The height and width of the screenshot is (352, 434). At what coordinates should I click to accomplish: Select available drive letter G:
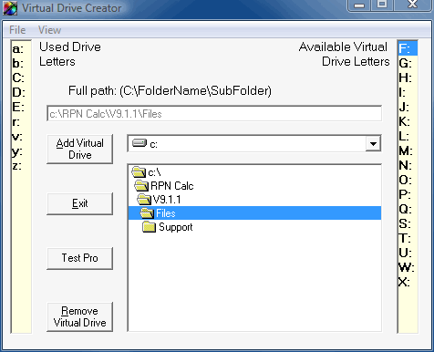[x=405, y=63]
